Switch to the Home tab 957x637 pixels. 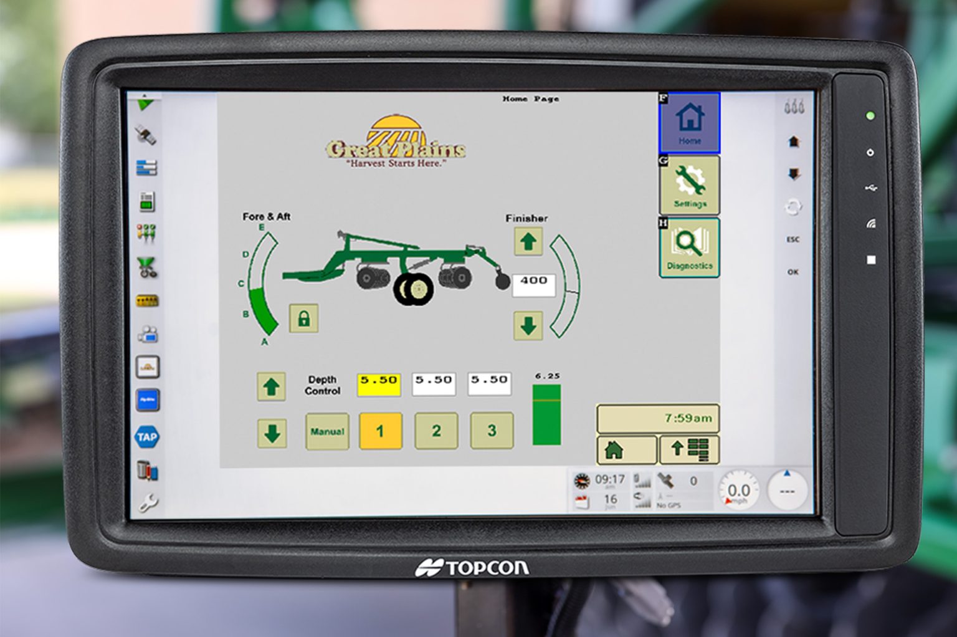(689, 121)
